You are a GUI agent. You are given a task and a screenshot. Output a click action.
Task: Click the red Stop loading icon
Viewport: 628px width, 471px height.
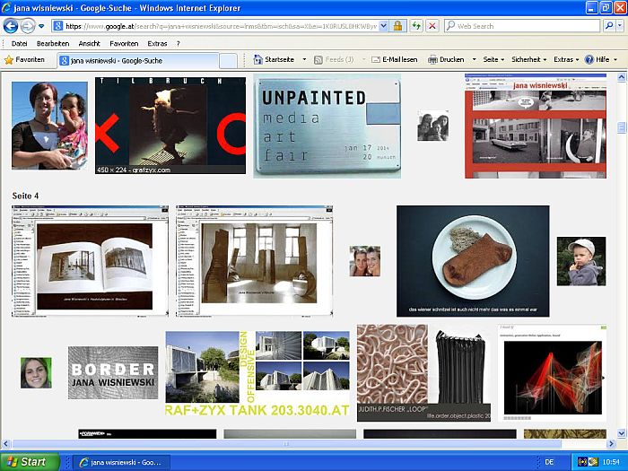[432, 26]
